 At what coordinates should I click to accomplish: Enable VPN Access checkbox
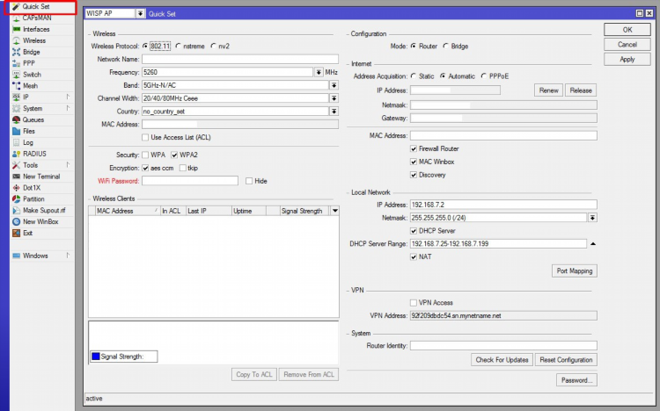click(x=414, y=303)
